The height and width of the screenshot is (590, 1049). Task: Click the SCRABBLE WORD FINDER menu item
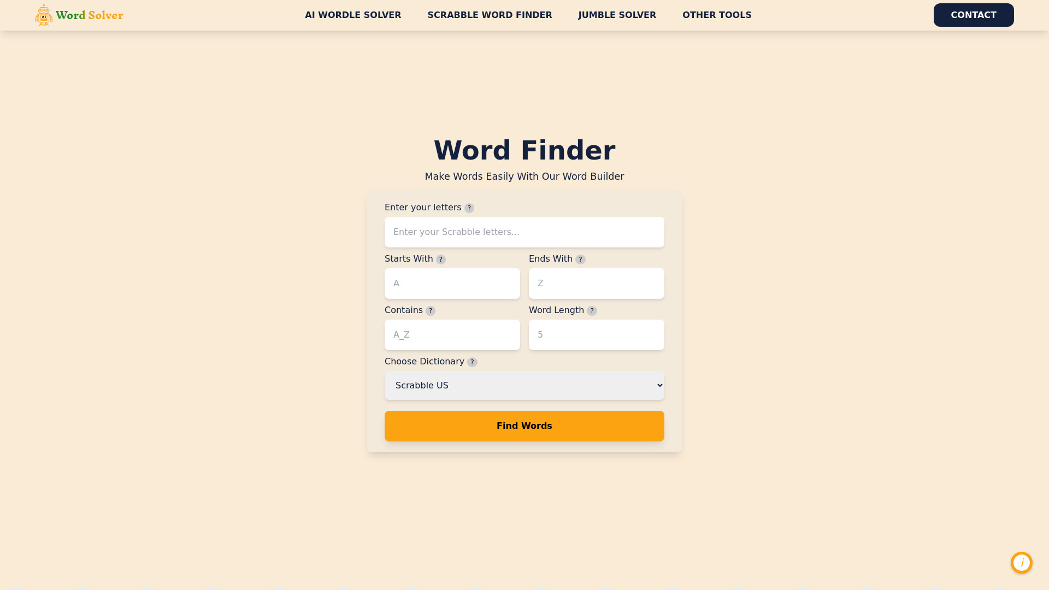click(x=489, y=15)
